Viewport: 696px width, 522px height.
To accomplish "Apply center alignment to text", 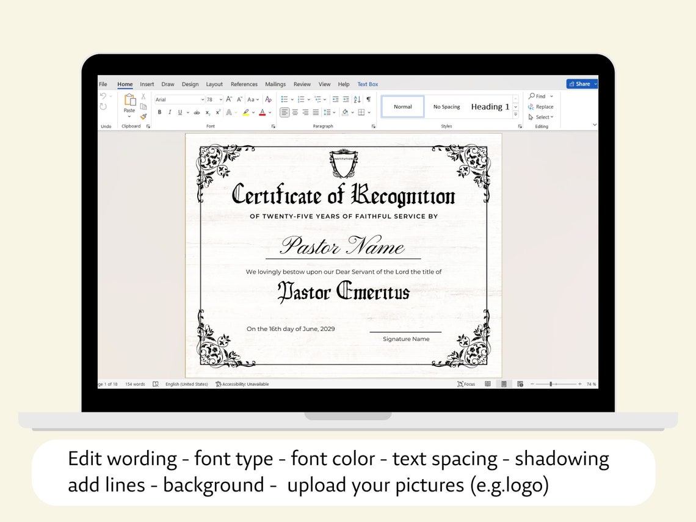I will (295, 112).
